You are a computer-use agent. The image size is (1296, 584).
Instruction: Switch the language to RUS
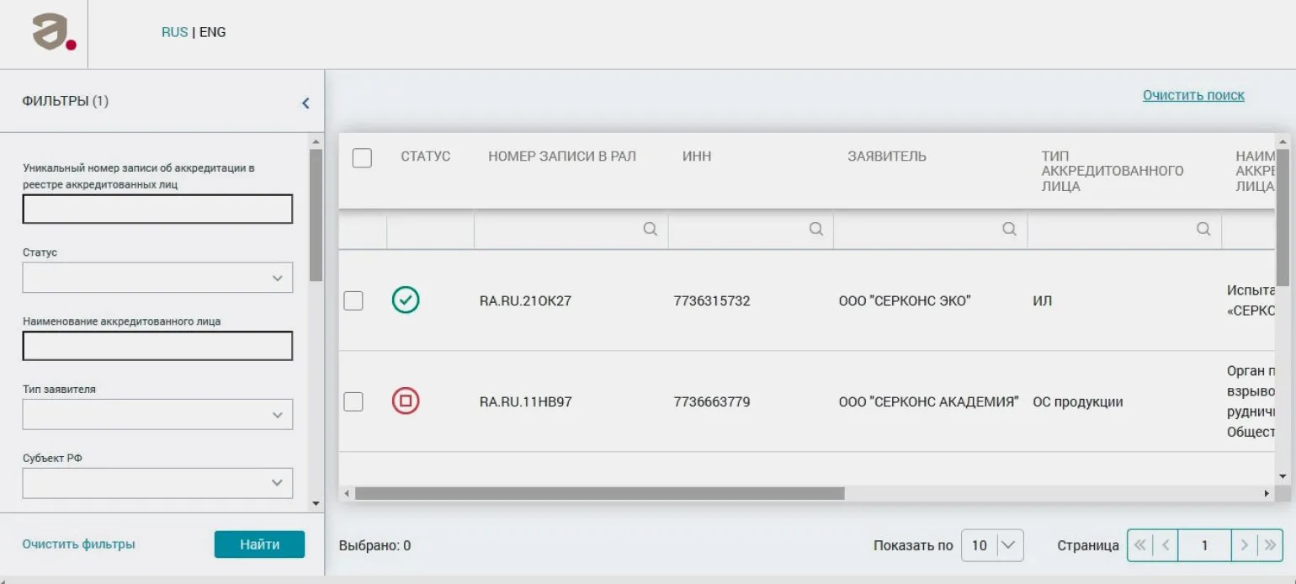click(174, 33)
